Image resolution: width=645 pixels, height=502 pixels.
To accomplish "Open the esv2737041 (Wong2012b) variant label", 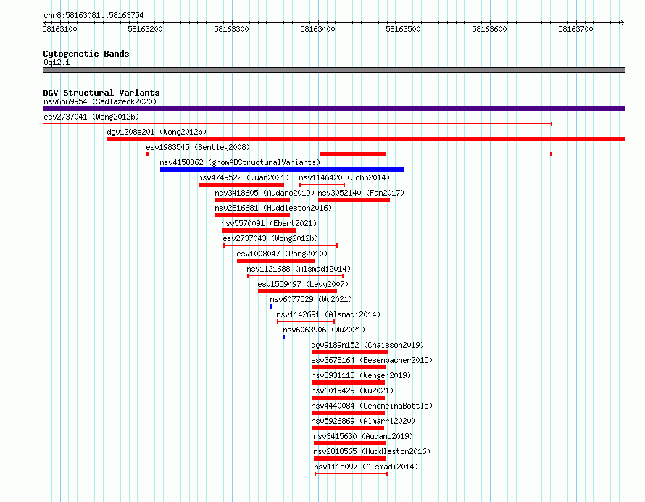I will tap(91, 117).
